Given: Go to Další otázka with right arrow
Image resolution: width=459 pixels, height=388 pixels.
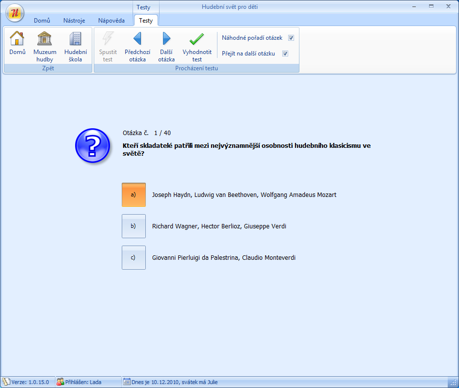Looking at the screenshot, I should pyautogui.click(x=166, y=47).
